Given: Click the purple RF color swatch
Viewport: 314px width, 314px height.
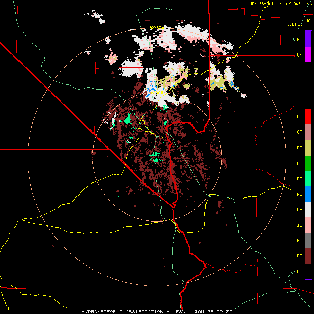Looking at the screenshot, I should coord(308,39).
